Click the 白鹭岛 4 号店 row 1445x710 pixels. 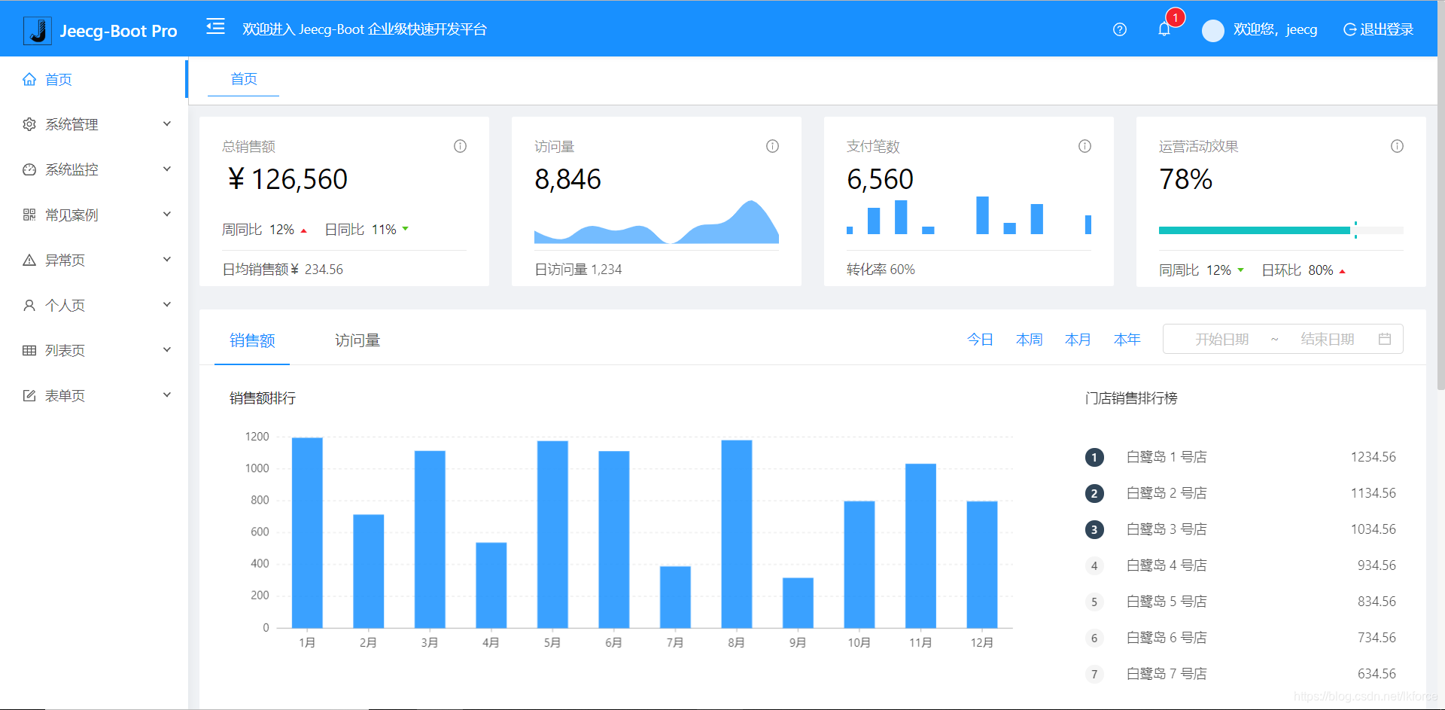(x=1240, y=565)
